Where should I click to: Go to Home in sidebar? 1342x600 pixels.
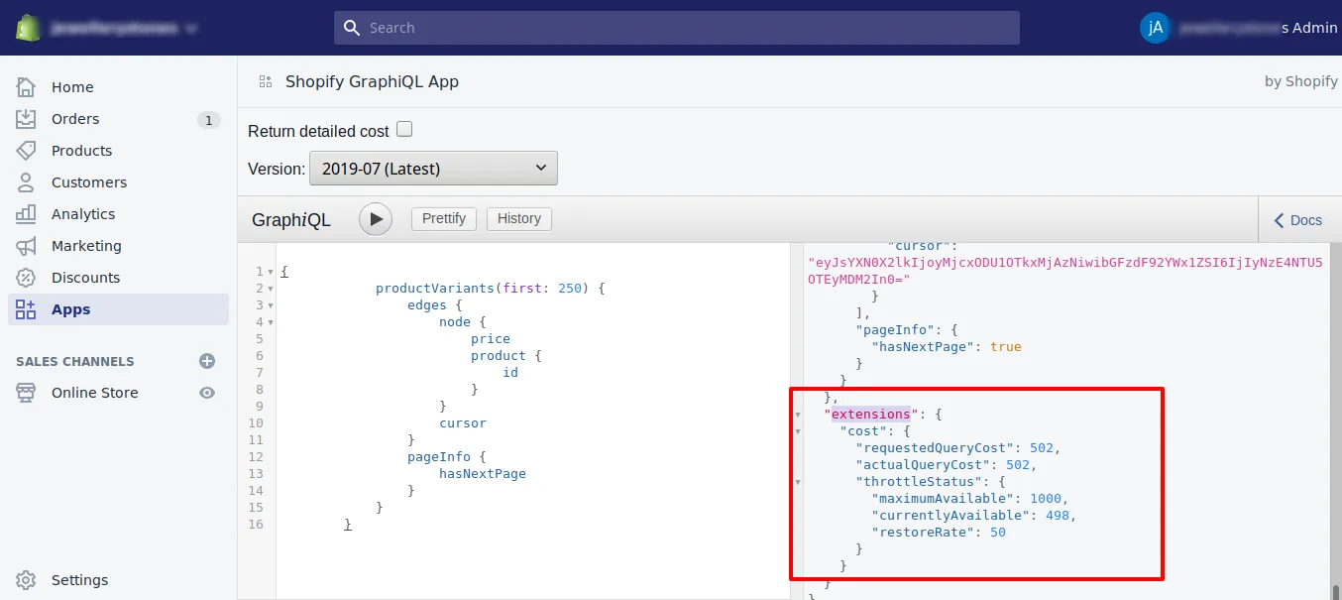(x=118, y=87)
